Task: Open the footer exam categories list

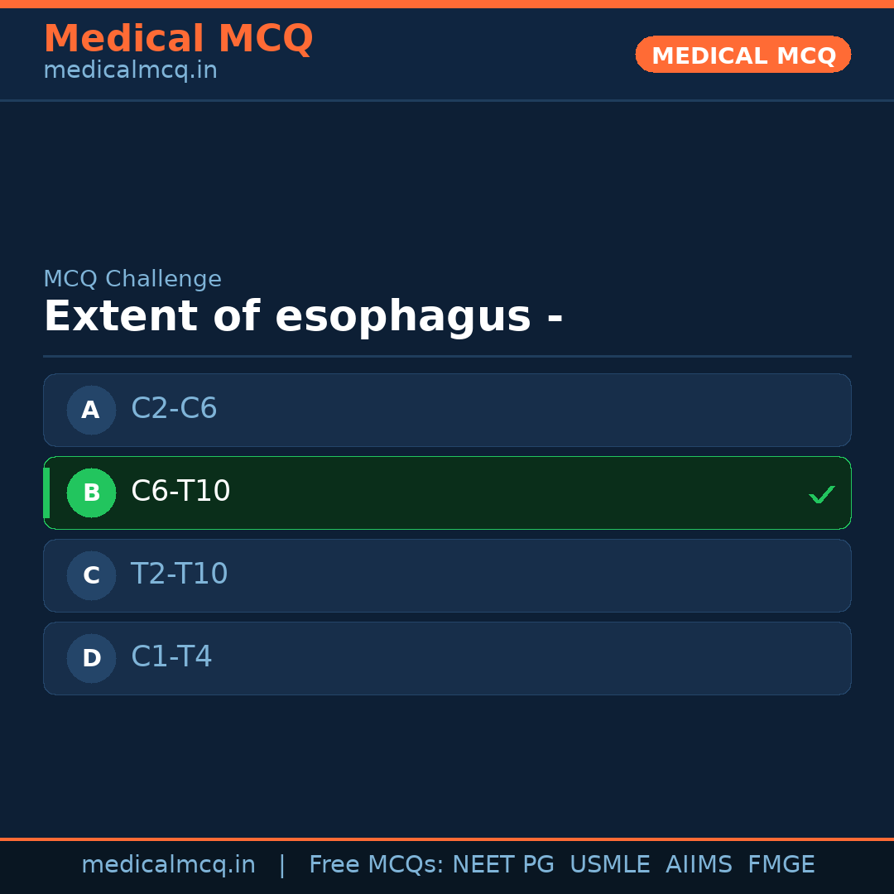Action: 560,864
